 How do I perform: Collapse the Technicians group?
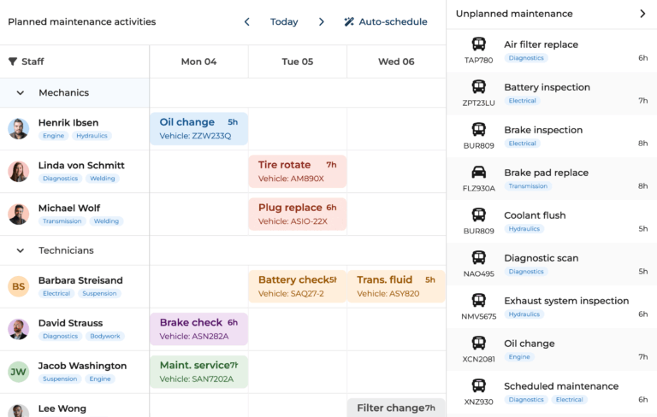pyautogui.click(x=20, y=250)
